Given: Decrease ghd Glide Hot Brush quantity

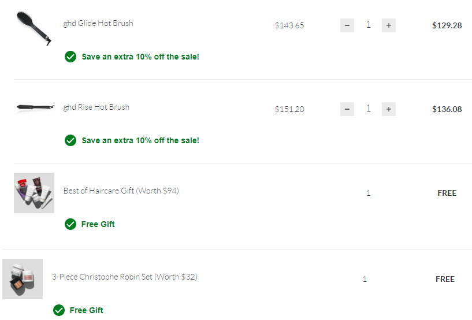Looking at the screenshot, I should point(347,25).
